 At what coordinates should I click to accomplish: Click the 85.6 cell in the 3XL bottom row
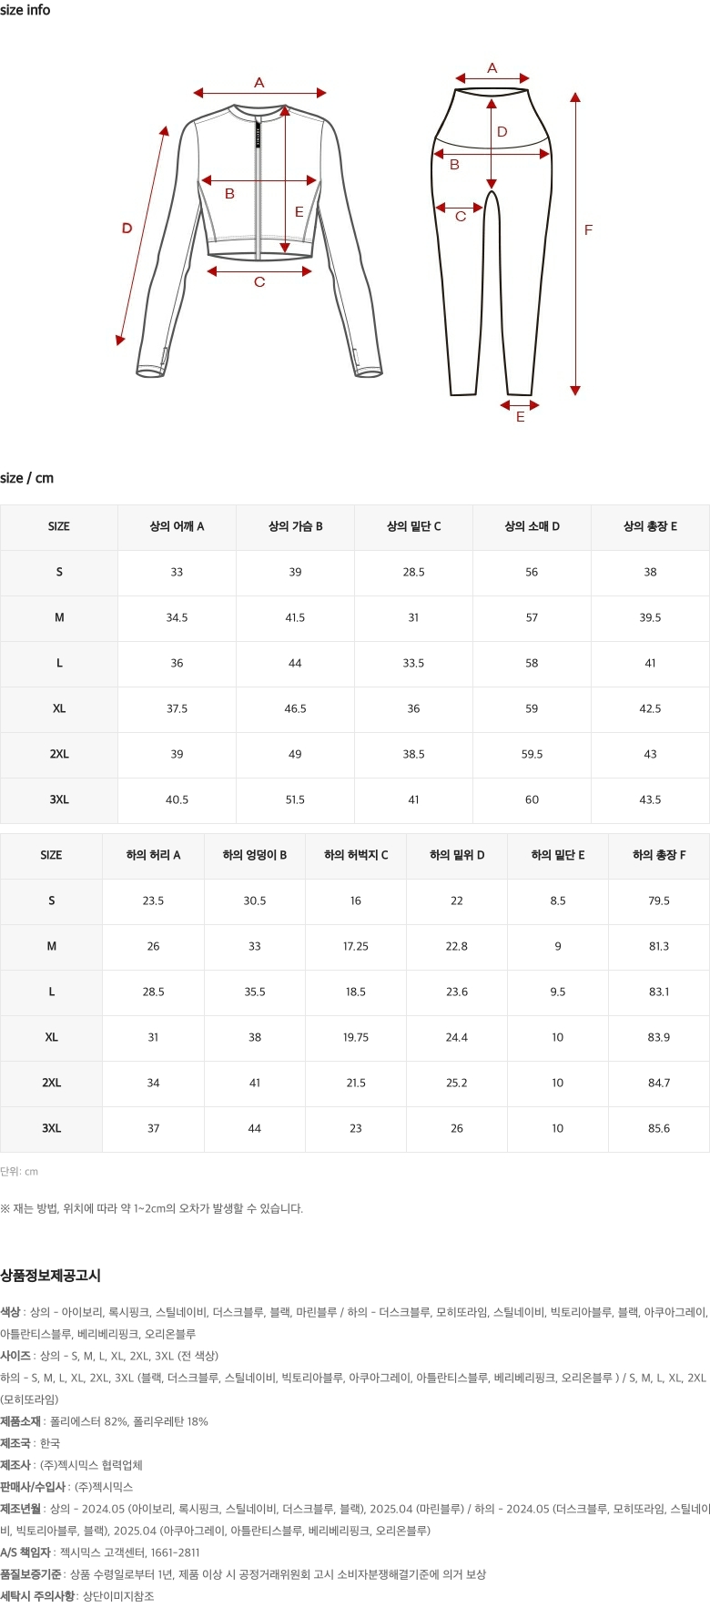point(659,1128)
